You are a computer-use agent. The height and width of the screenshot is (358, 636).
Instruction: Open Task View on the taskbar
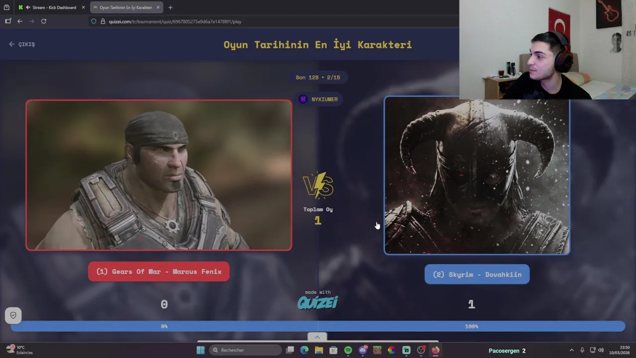click(290, 350)
